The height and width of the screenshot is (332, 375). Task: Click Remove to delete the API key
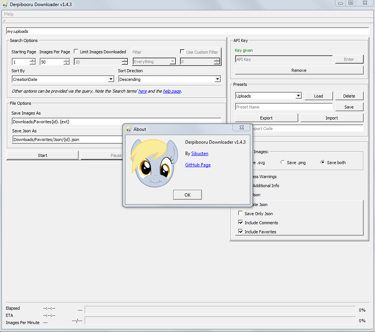point(299,70)
